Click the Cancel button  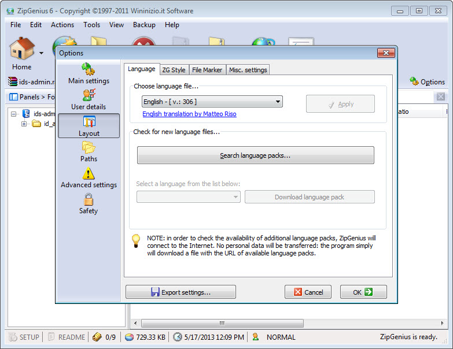point(308,292)
